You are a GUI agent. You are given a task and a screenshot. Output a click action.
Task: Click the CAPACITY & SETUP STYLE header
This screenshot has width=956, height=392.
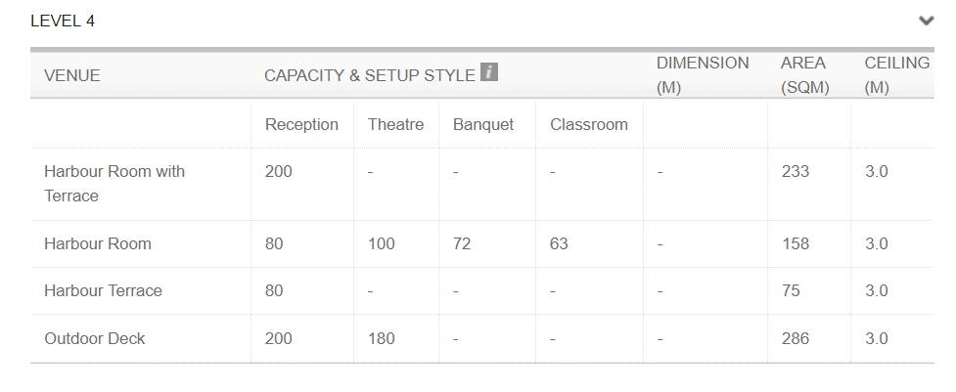370,75
